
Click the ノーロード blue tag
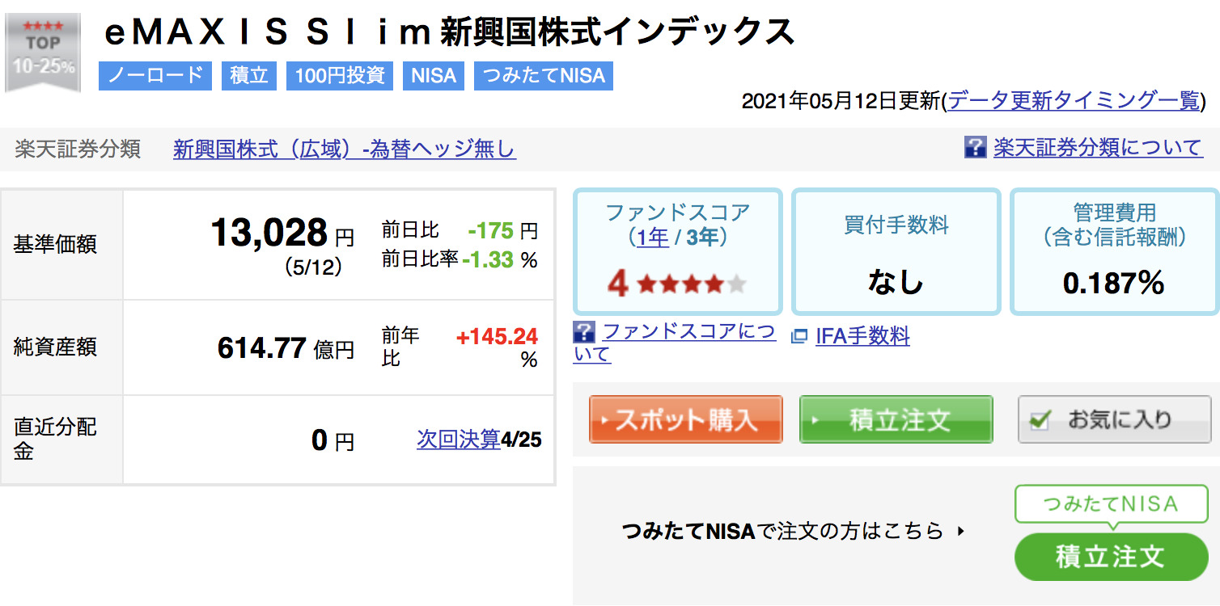tap(155, 76)
